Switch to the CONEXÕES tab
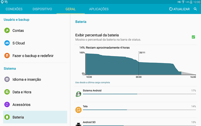 (x=14, y=9)
